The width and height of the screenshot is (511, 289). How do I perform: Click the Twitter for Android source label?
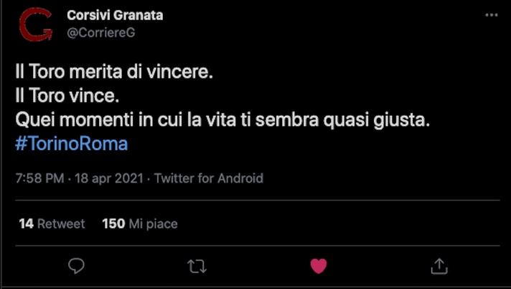209,178
